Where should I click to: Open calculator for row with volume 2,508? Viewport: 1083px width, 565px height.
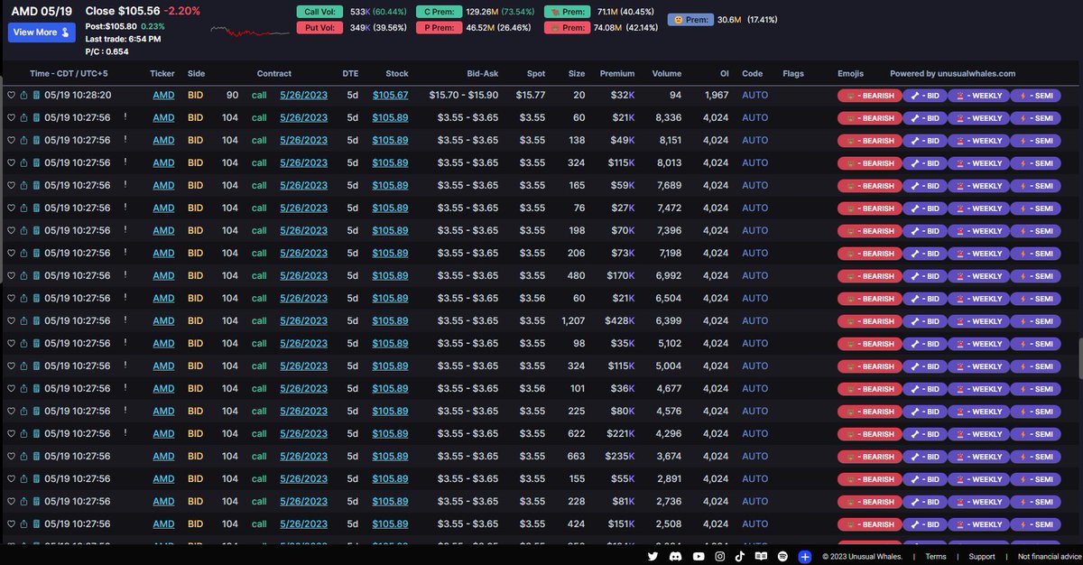(36, 523)
